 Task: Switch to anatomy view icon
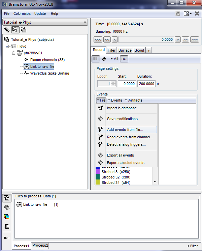pos(7,30)
